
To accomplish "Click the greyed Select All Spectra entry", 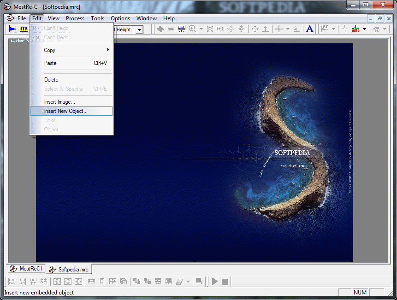I will [71, 89].
